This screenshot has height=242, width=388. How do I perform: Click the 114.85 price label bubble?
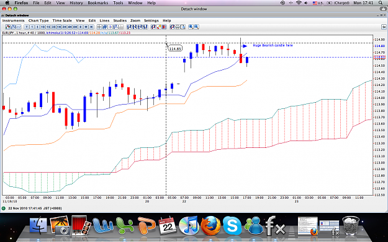point(175,49)
